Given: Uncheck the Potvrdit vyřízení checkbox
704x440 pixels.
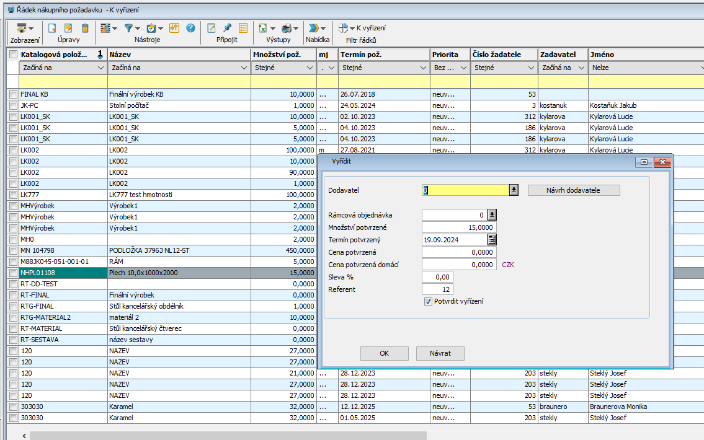Looking at the screenshot, I should pos(428,301).
